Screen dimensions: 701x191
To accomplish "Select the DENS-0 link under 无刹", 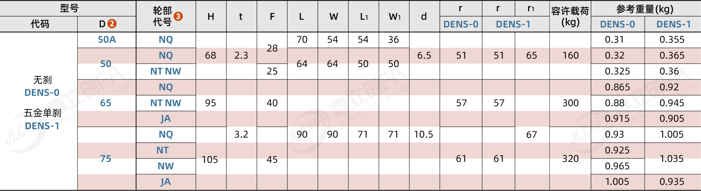I will click(x=42, y=93).
